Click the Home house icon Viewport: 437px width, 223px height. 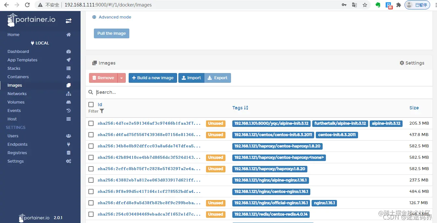(69, 35)
